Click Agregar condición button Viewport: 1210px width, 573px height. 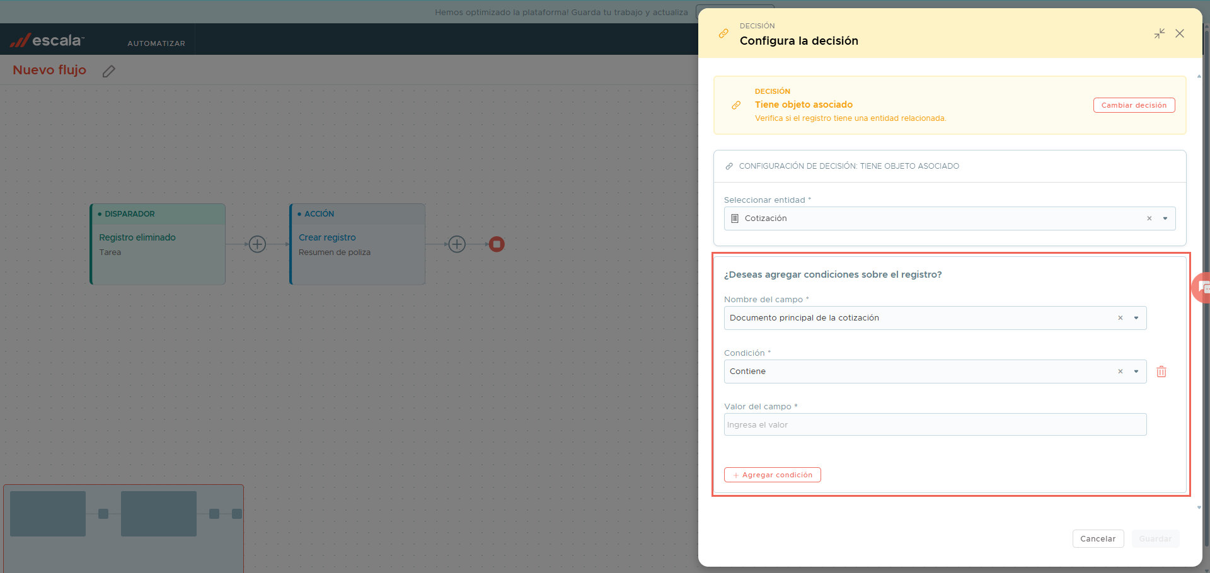pyautogui.click(x=773, y=475)
